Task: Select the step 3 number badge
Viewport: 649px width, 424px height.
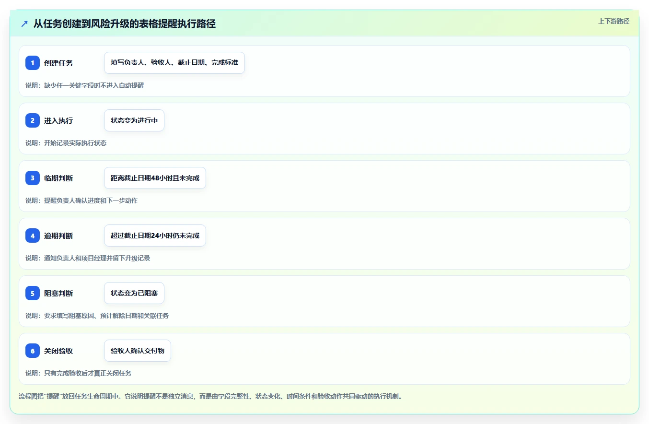Action: pos(33,178)
